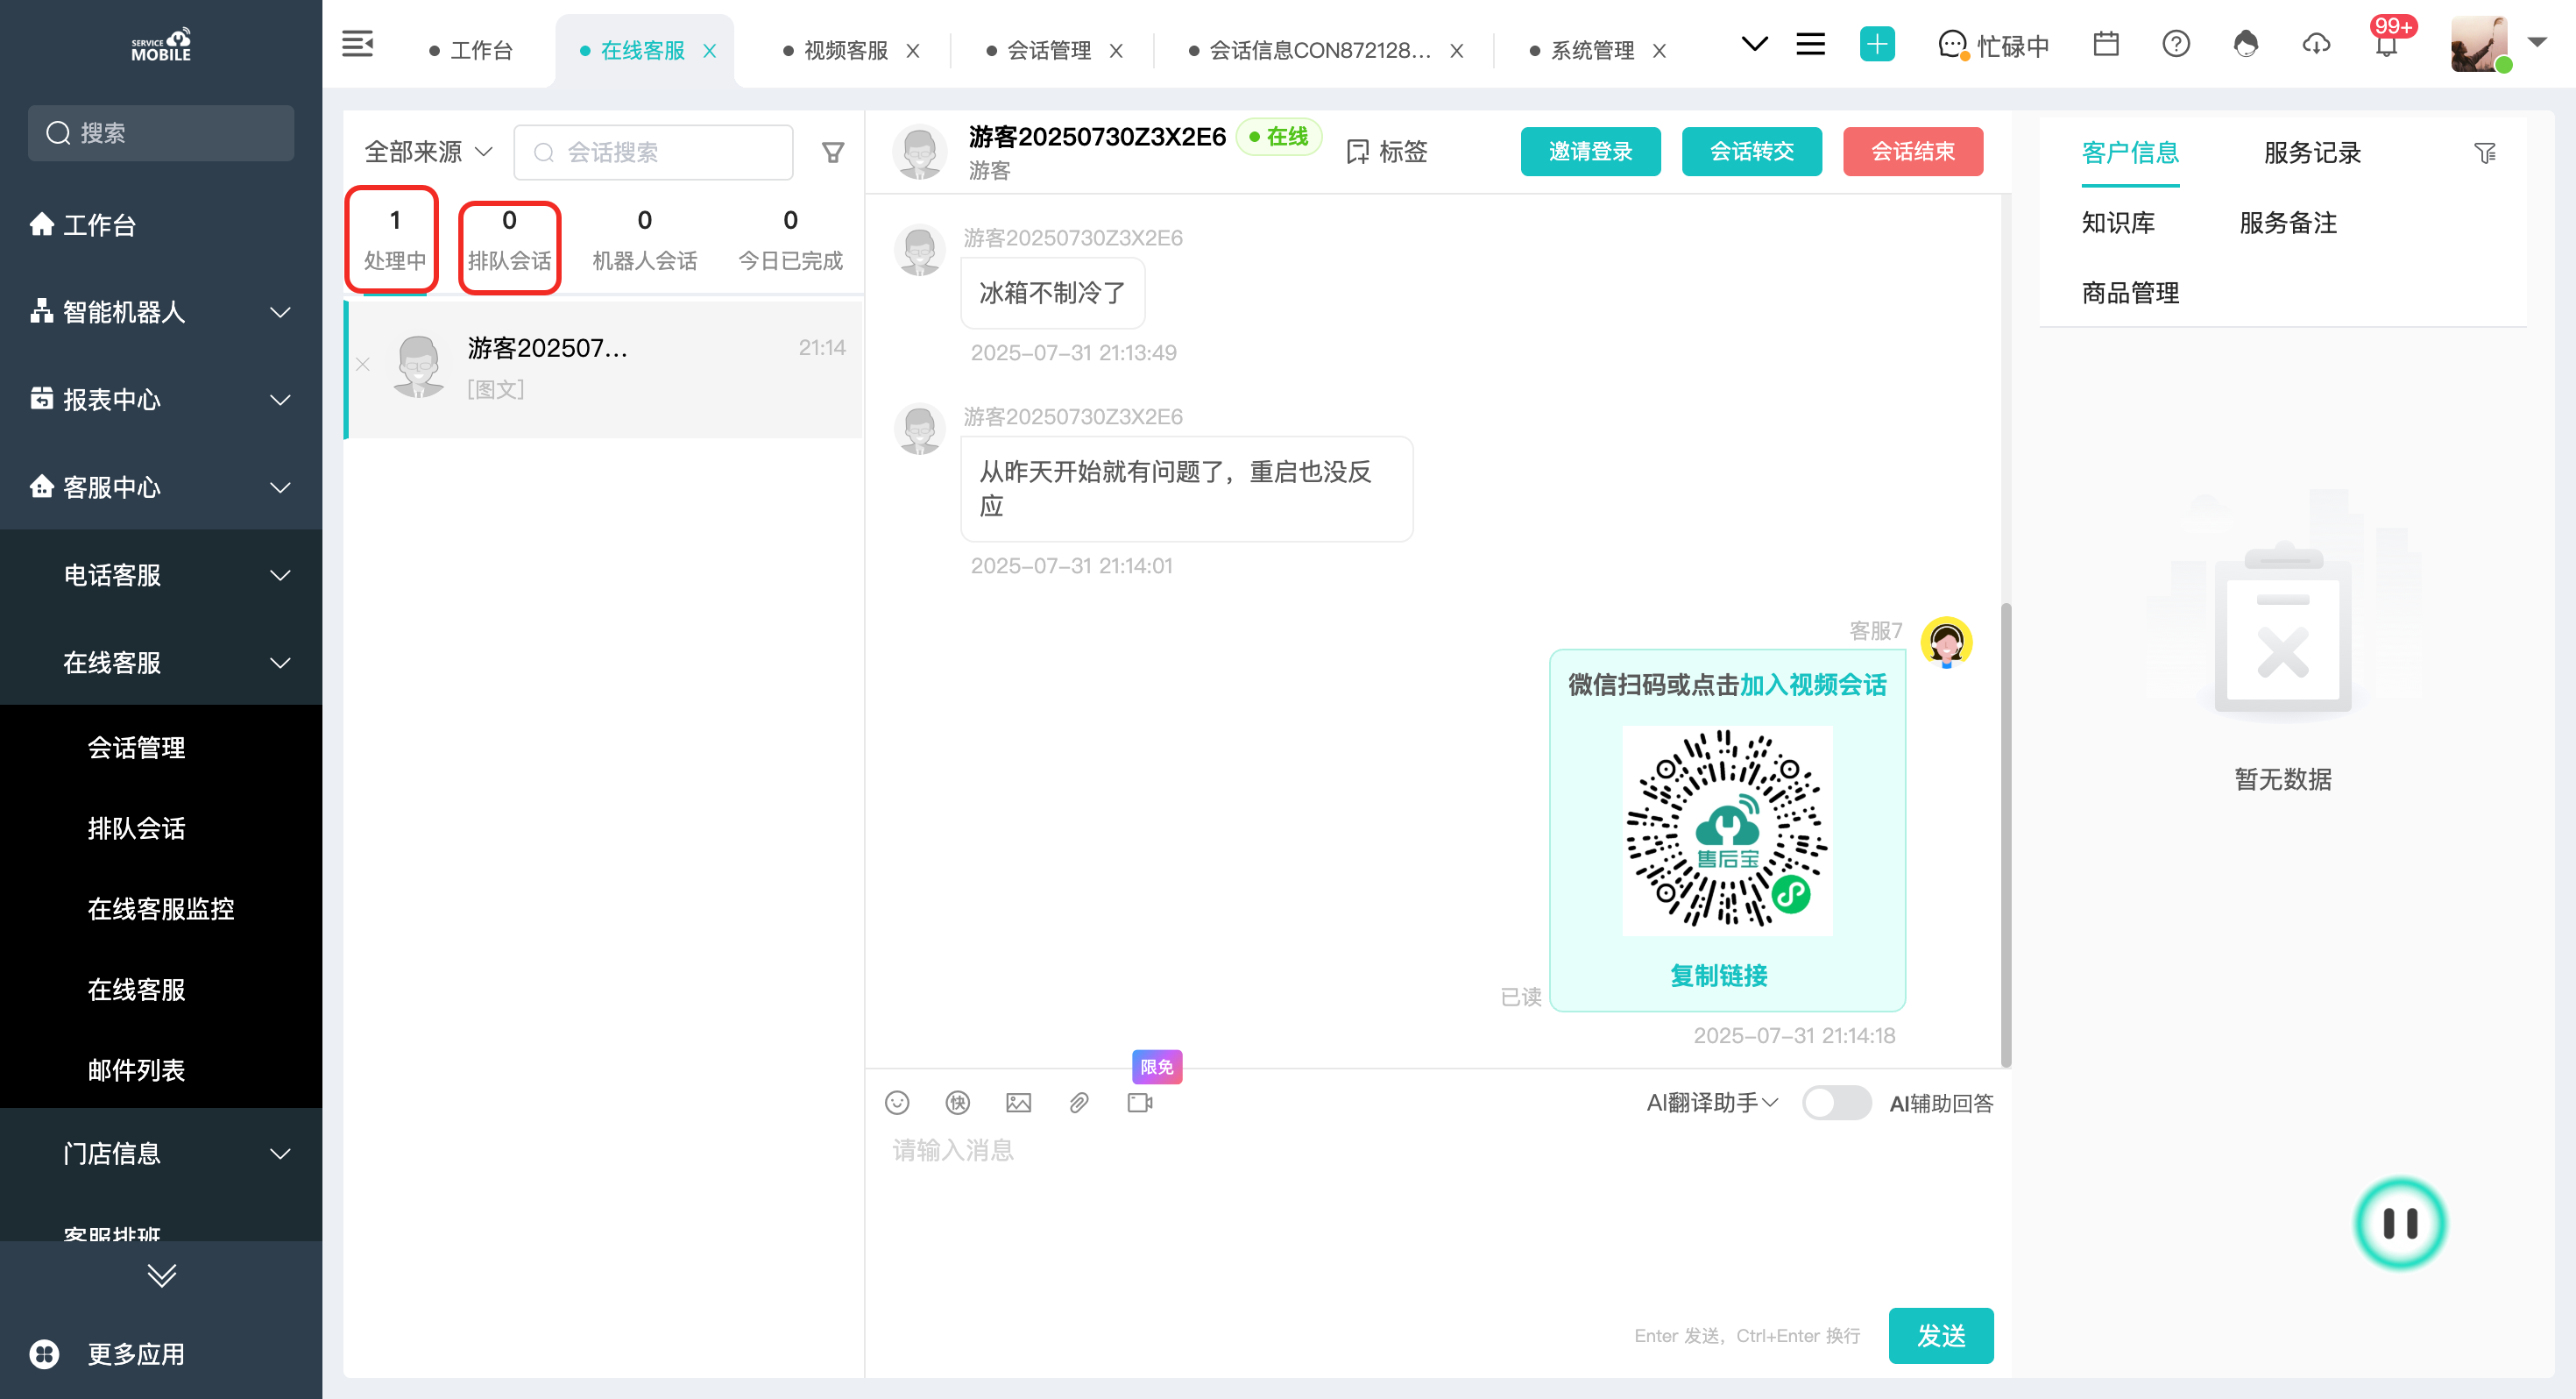The width and height of the screenshot is (2576, 1399).
Task: Click the 会话搜索 search field
Action: coord(653,153)
